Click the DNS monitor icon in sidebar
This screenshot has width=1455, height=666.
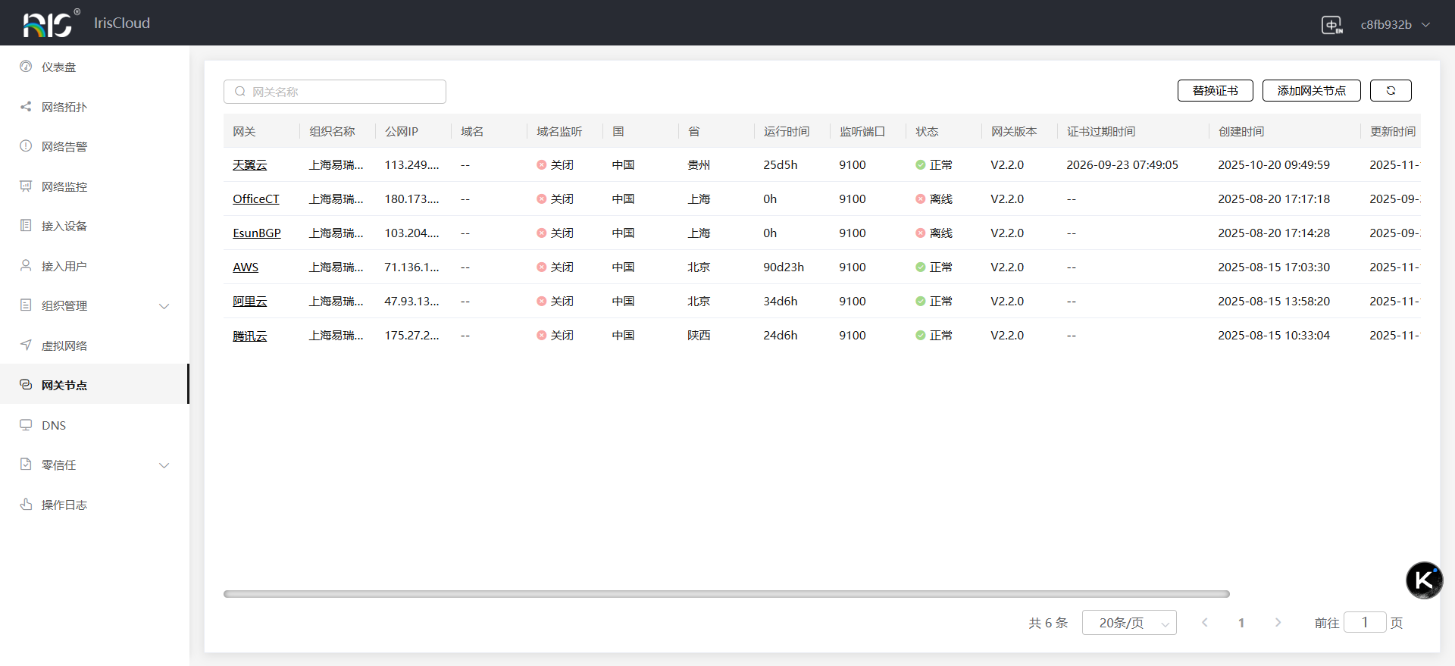pyautogui.click(x=26, y=425)
